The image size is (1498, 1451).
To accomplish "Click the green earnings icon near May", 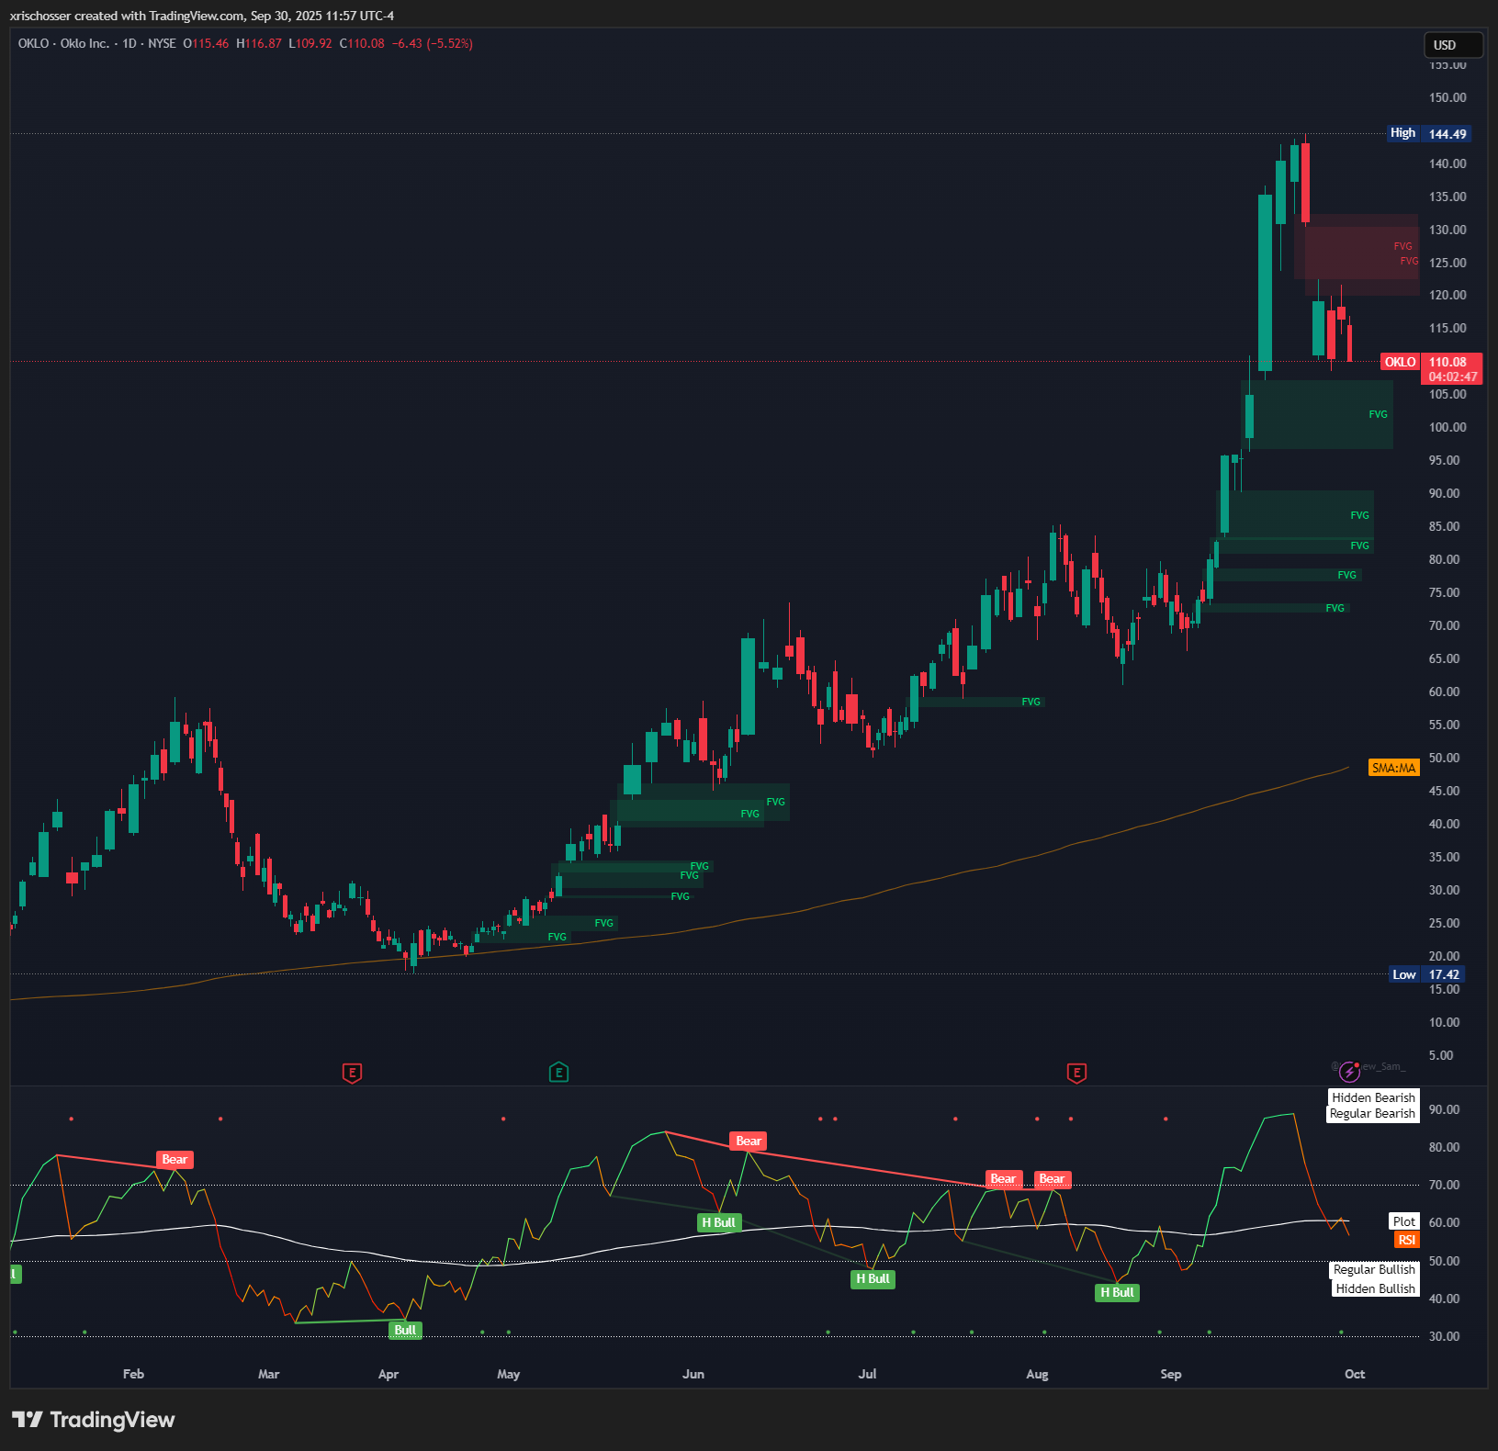I will [558, 1072].
